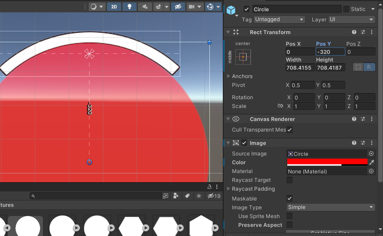Toggle the Raycast Target checkbox
This screenshot has width=383, height=236.
pos(289,180)
